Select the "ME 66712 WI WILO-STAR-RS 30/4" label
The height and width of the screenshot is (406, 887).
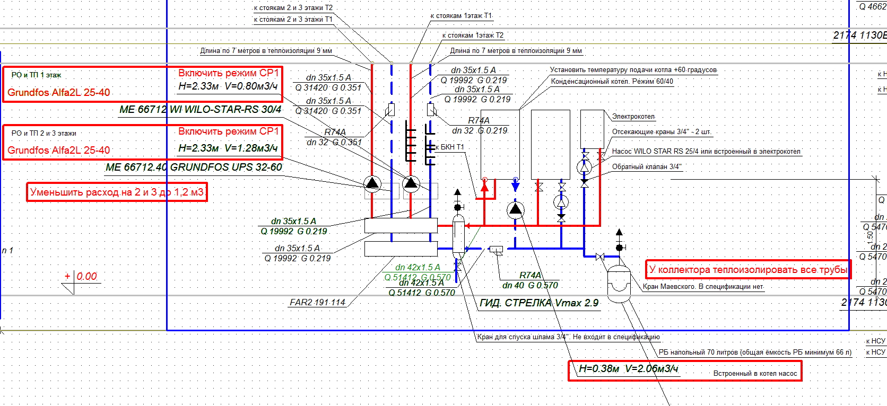(x=201, y=110)
